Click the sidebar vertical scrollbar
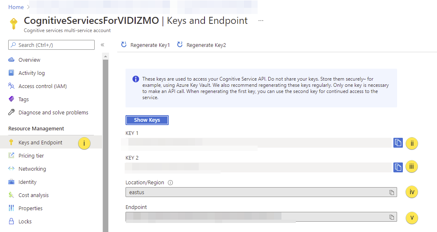Screen dimensions: 437x232 pyautogui.click(x=105, y=144)
